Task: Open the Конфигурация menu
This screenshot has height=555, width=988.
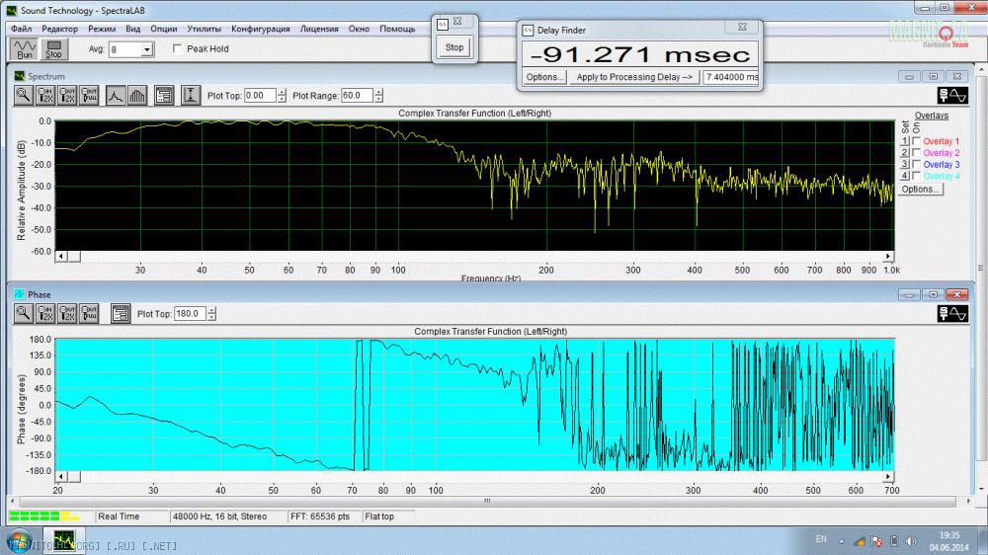Action: [x=260, y=29]
